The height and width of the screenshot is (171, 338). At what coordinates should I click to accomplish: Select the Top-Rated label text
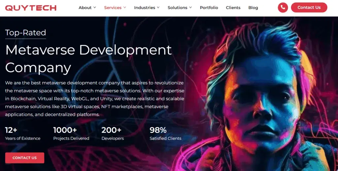[x=25, y=33]
